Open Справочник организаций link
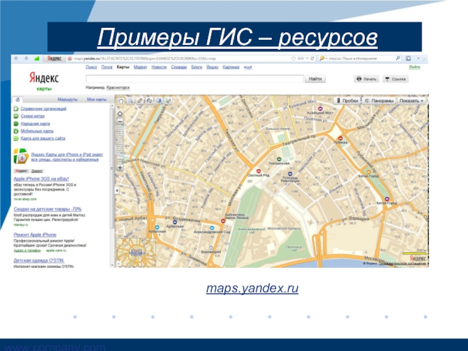Screen dimensions: 468x351 [x=43, y=109]
